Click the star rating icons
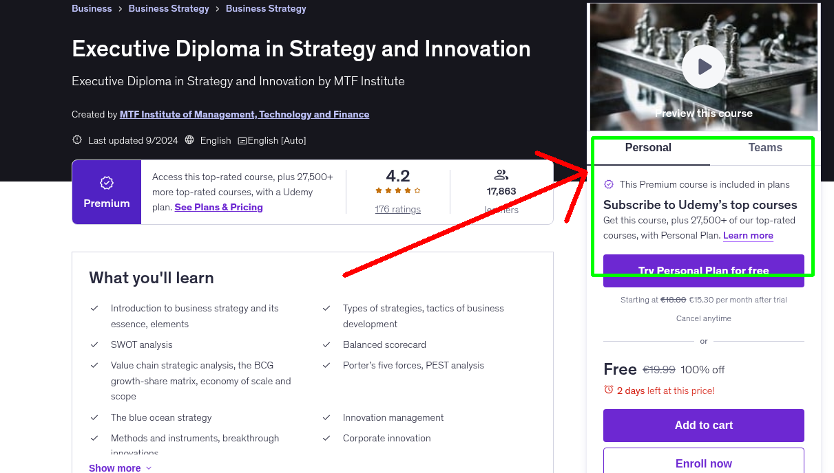This screenshot has height=473, width=834. 398,190
